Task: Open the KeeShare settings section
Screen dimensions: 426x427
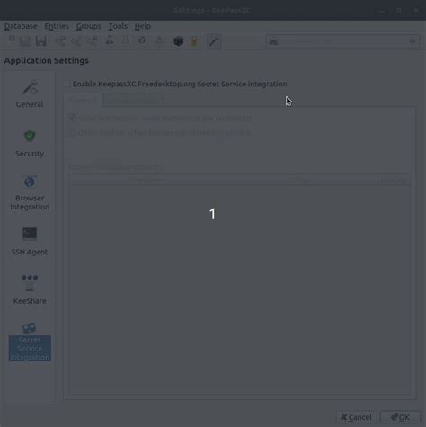Action: (x=30, y=289)
